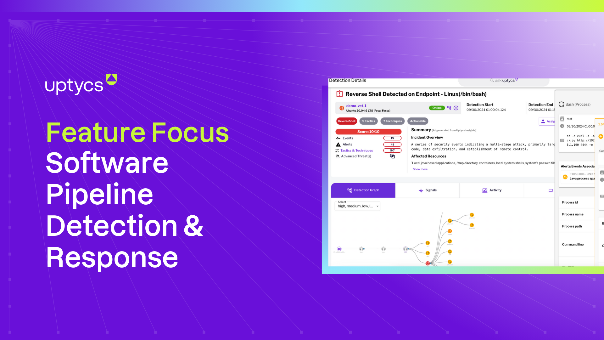Click the Tactics & Techniques icon
The width and height of the screenshot is (604, 340).
337,150
